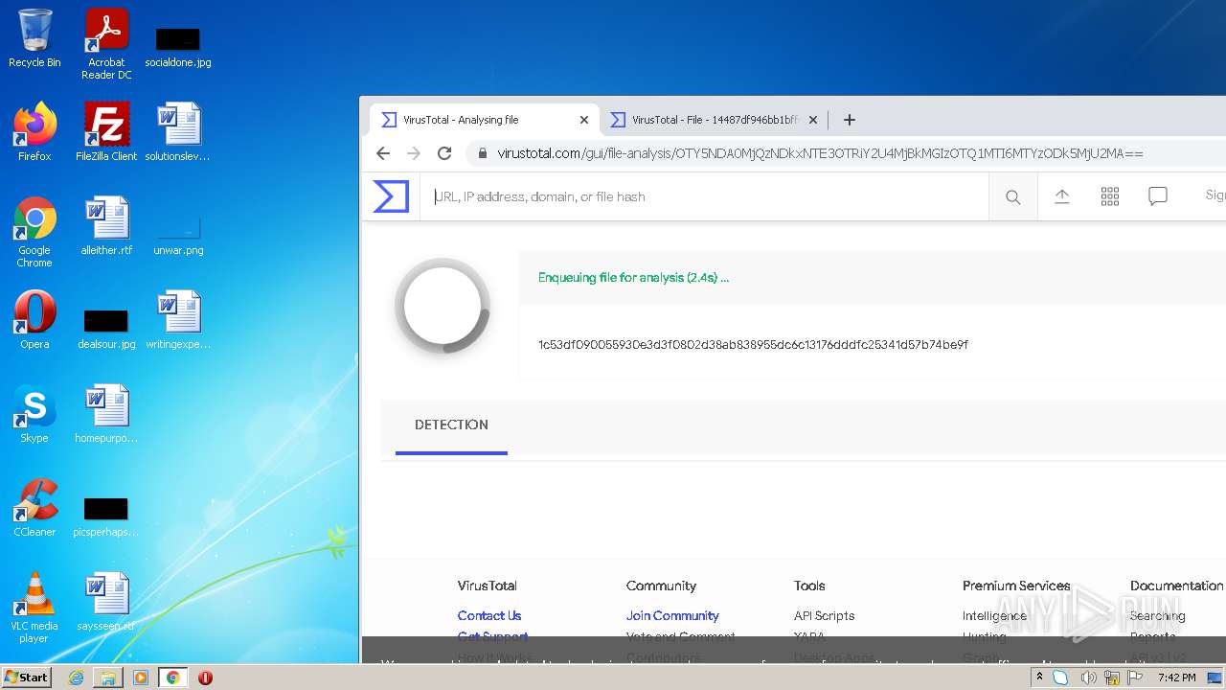Open Google Chrome desktop shortcut
This screenshot has height=690, width=1226.
pos(34,232)
